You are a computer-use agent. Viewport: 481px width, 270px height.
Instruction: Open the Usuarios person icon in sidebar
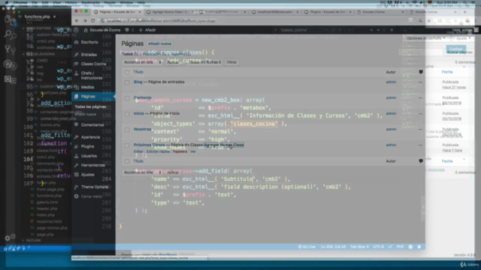click(76, 156)
